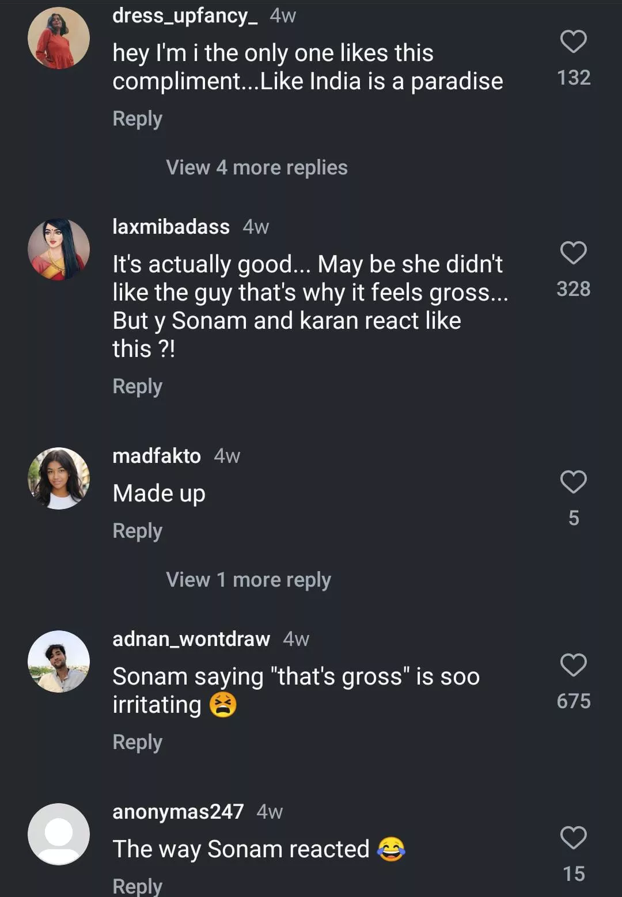Expand "View 1 more reply" under madfakto
The image size is (622, 897).
point(248,580)
